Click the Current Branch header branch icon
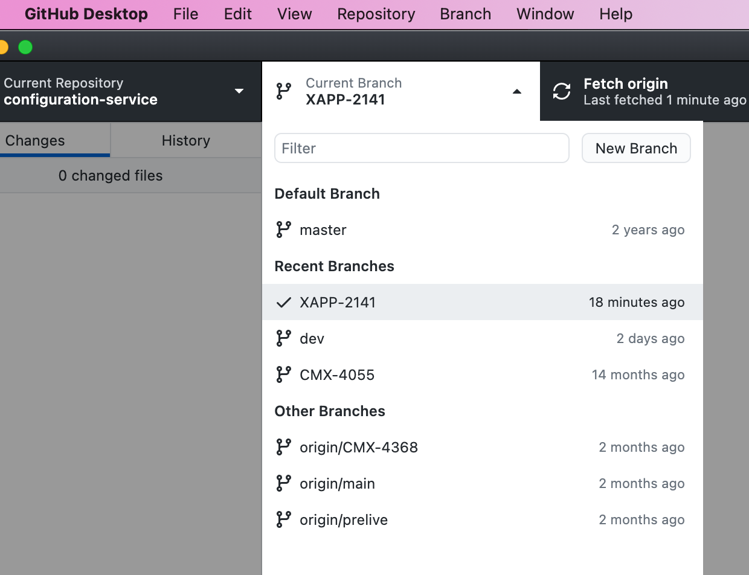749x575 pixels. pyautogui.click(x=283, y=91)
